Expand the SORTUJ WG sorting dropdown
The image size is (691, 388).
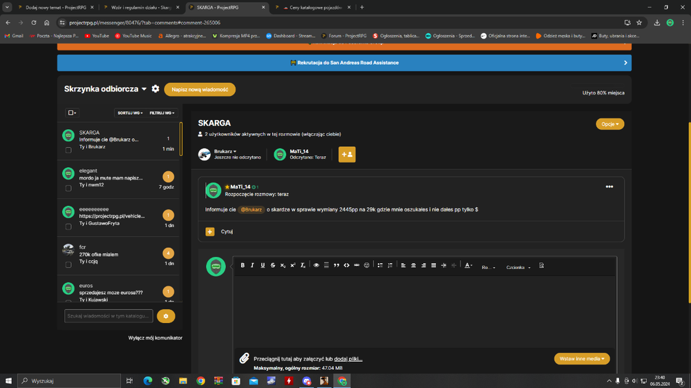point(130,113)
